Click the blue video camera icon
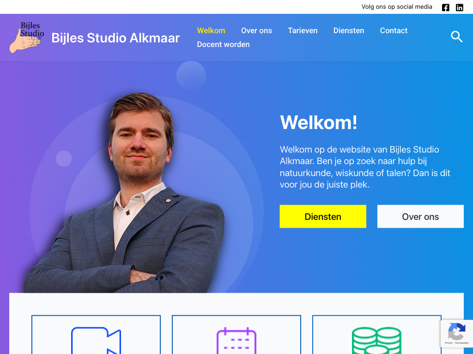The width and height of the screenshot is (473, 354). tap(96, 341)
